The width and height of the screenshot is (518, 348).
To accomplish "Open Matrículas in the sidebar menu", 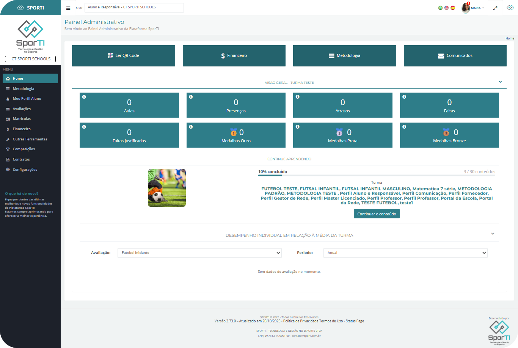I will tap(22, 119).
